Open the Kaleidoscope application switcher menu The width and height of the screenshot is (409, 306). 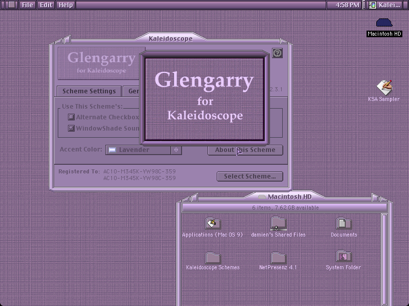pos(385,5)
